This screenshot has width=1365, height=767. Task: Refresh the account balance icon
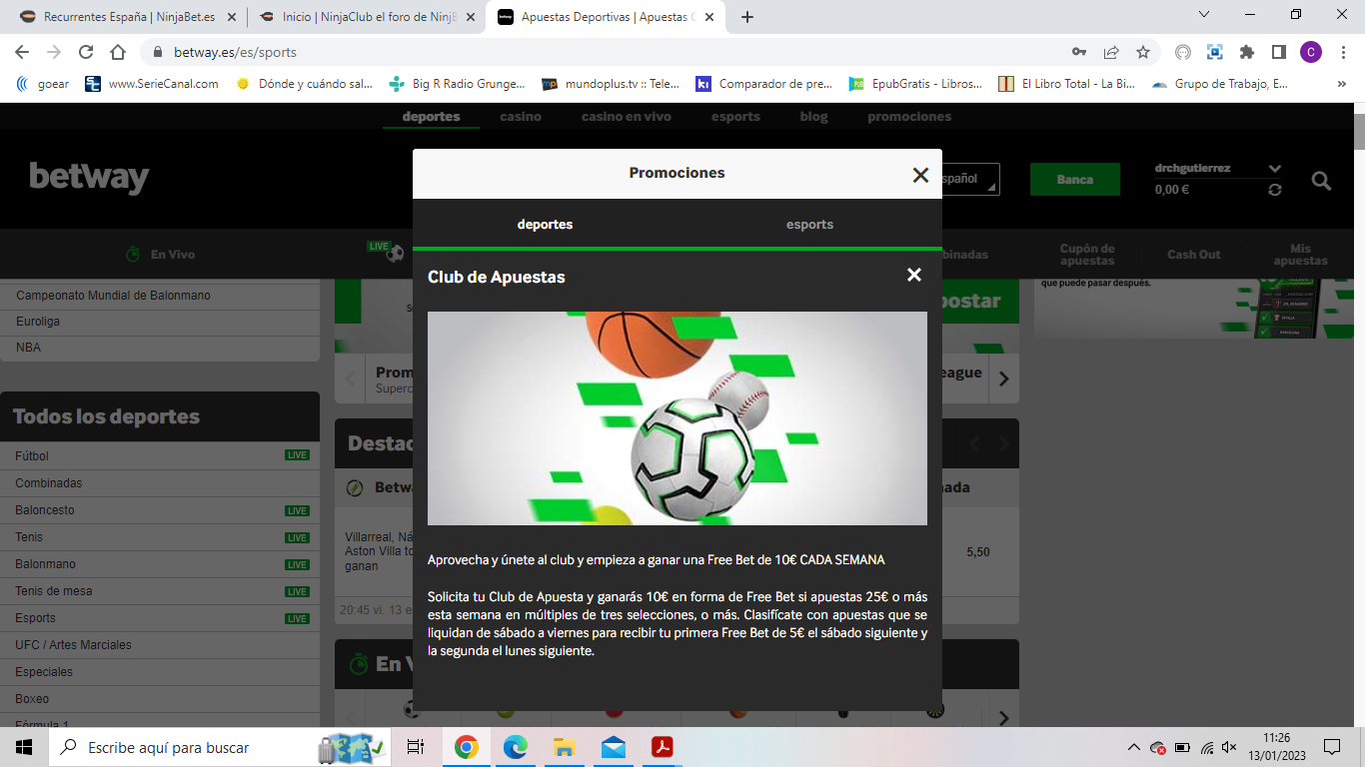point(1274,190)
